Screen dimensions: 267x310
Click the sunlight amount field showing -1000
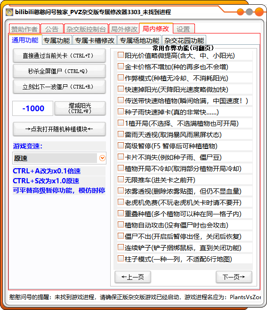[x=33, y=108]
